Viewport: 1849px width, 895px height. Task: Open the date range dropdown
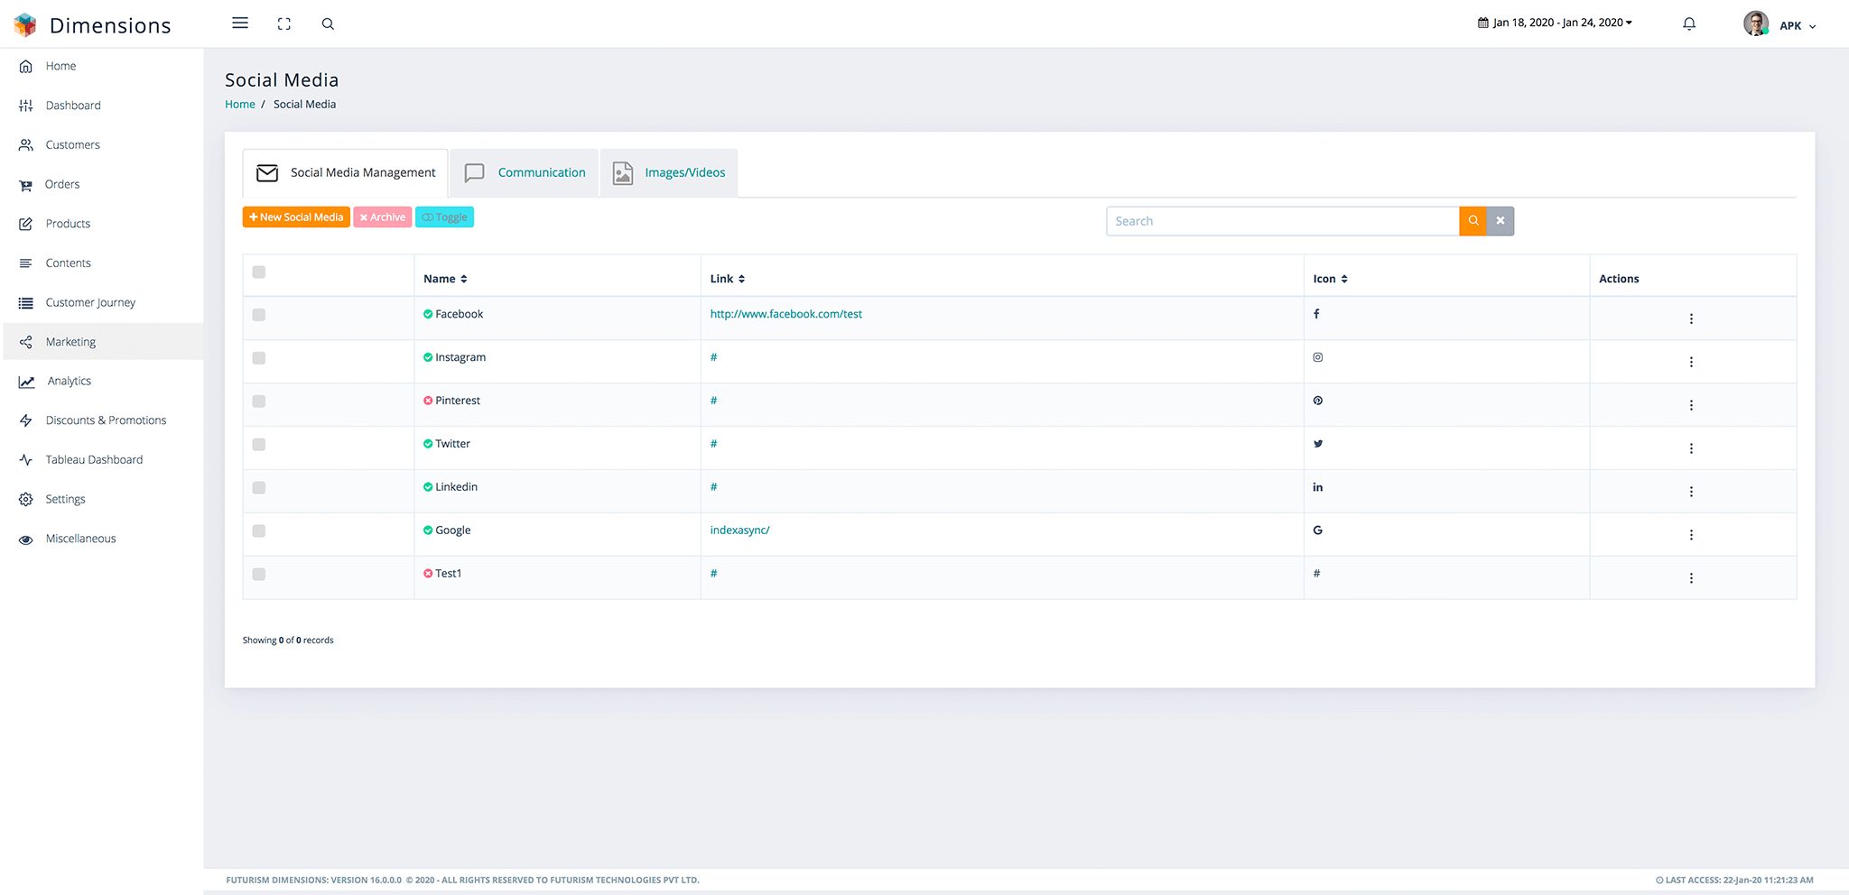point(1555,23)
